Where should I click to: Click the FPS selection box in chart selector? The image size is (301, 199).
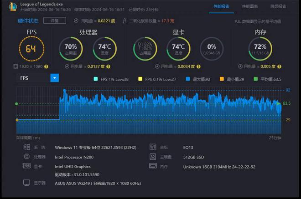tap(33, 78)
